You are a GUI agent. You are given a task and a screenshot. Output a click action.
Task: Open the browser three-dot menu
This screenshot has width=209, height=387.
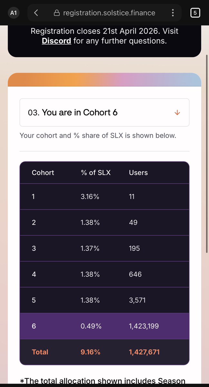173,13
